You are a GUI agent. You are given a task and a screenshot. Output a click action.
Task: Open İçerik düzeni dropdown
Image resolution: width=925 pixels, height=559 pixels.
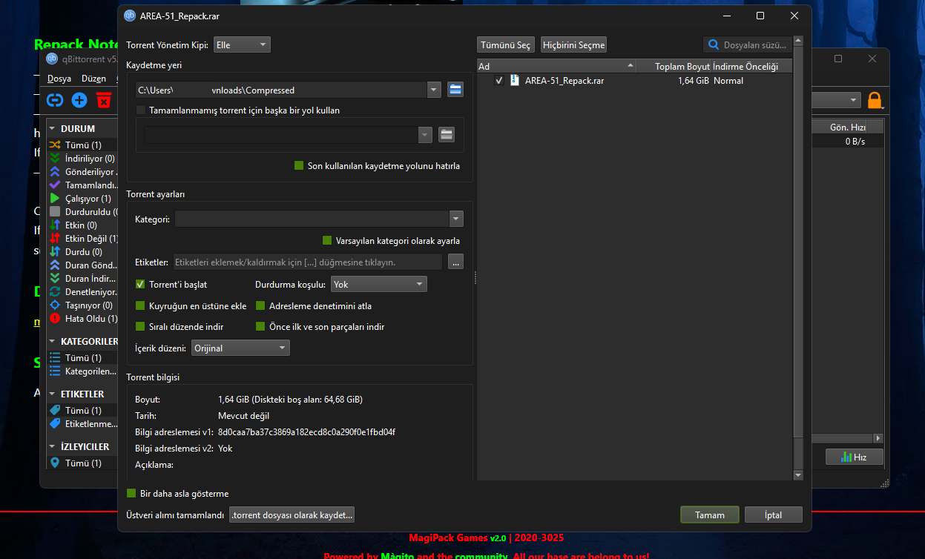(x=240, y=348)
